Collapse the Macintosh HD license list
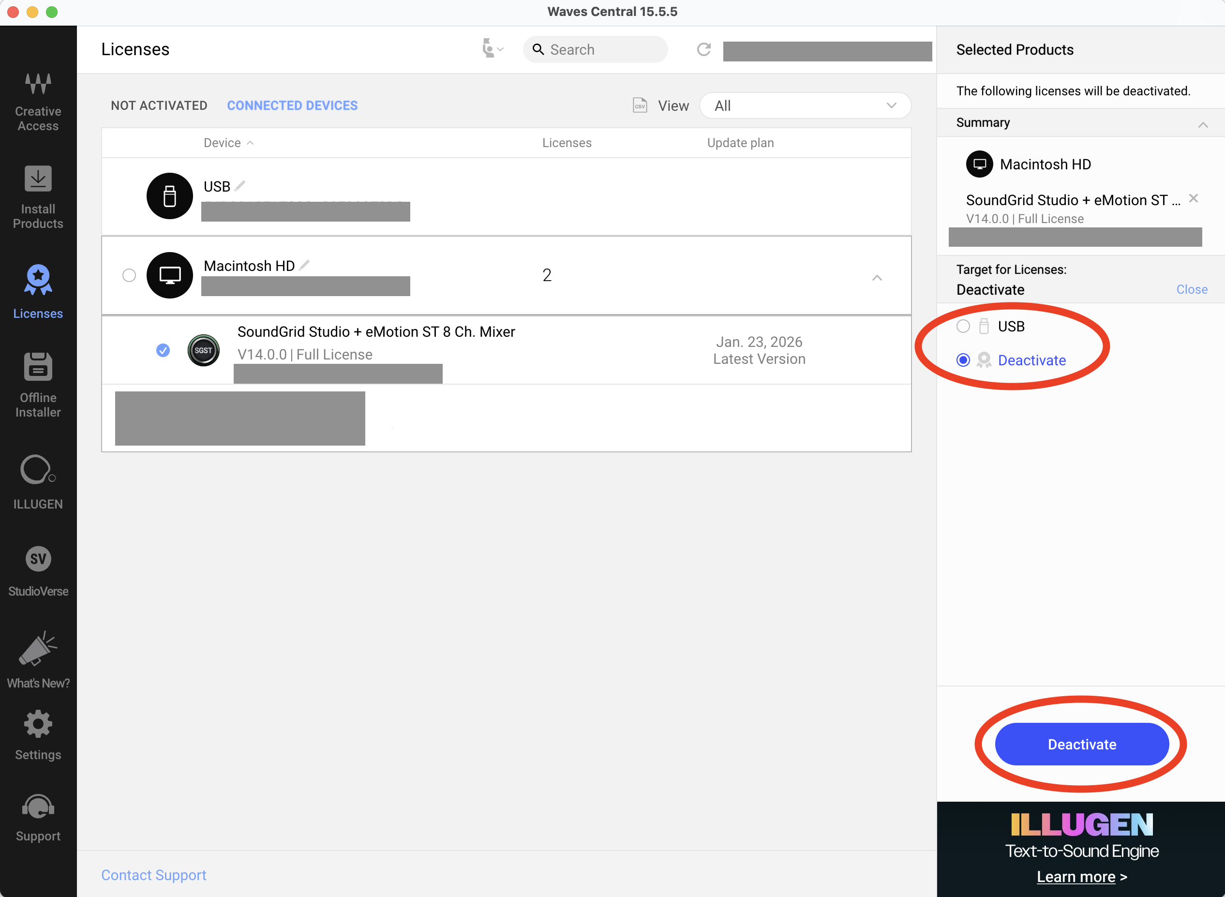 point(876,277)
